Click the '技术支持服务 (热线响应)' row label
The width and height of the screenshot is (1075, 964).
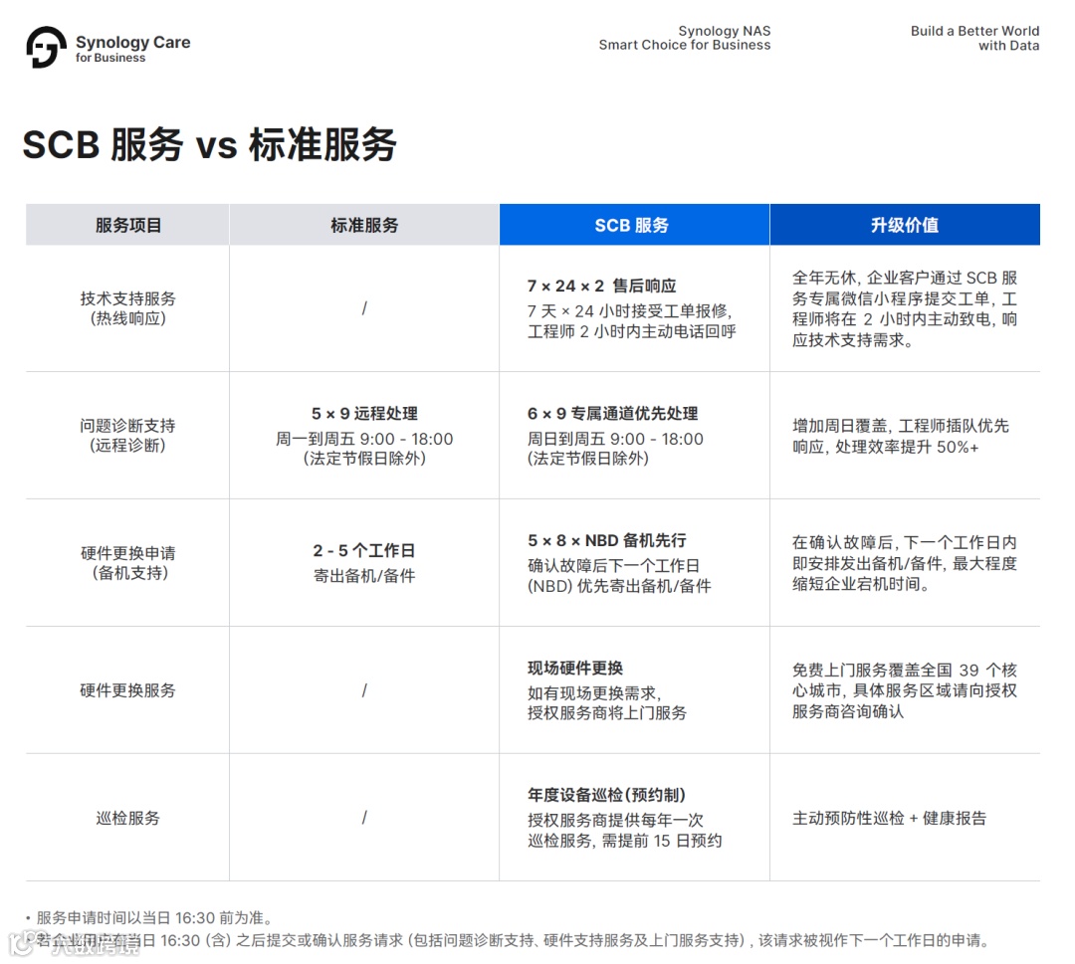(x=127, y=308)
